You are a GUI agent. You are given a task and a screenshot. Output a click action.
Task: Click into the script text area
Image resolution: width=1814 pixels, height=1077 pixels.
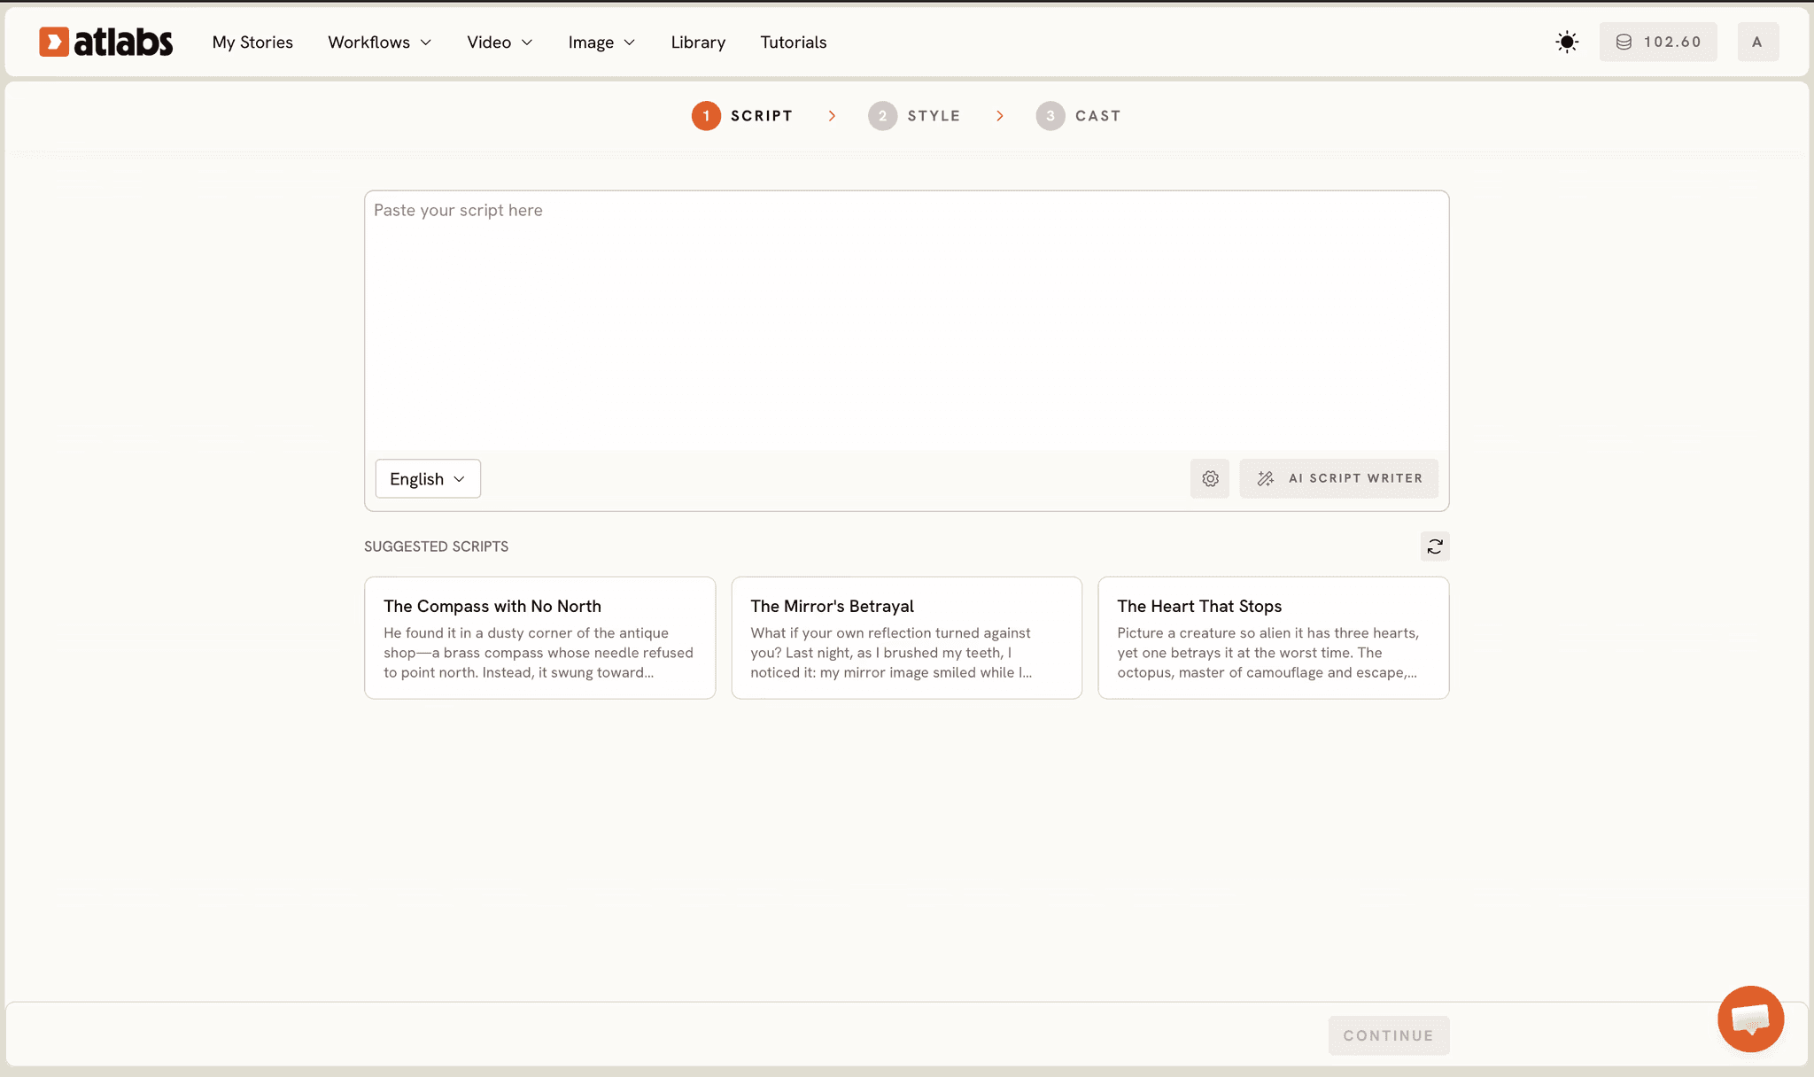tap(907, 321)
